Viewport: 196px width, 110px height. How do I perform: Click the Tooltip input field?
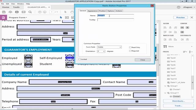[x=116, y=20]
